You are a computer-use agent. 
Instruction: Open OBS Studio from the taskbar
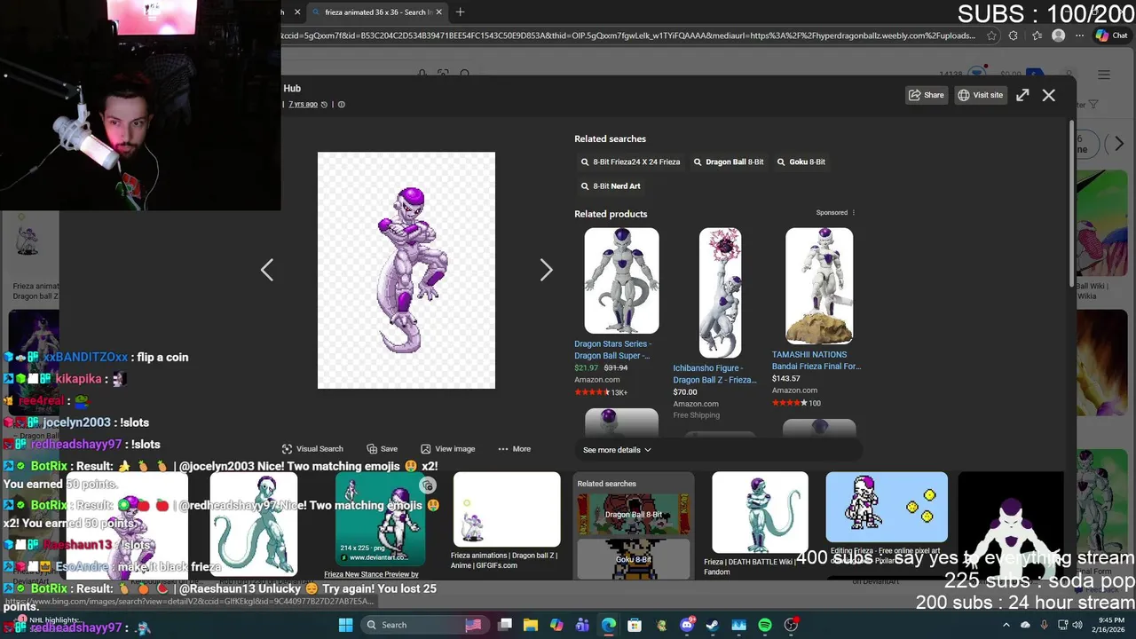[791, 625]
